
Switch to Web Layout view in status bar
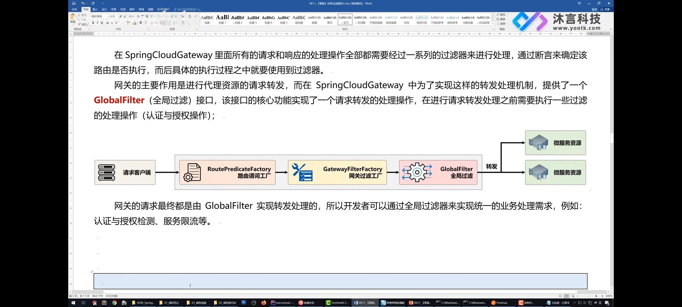(573, 296)
